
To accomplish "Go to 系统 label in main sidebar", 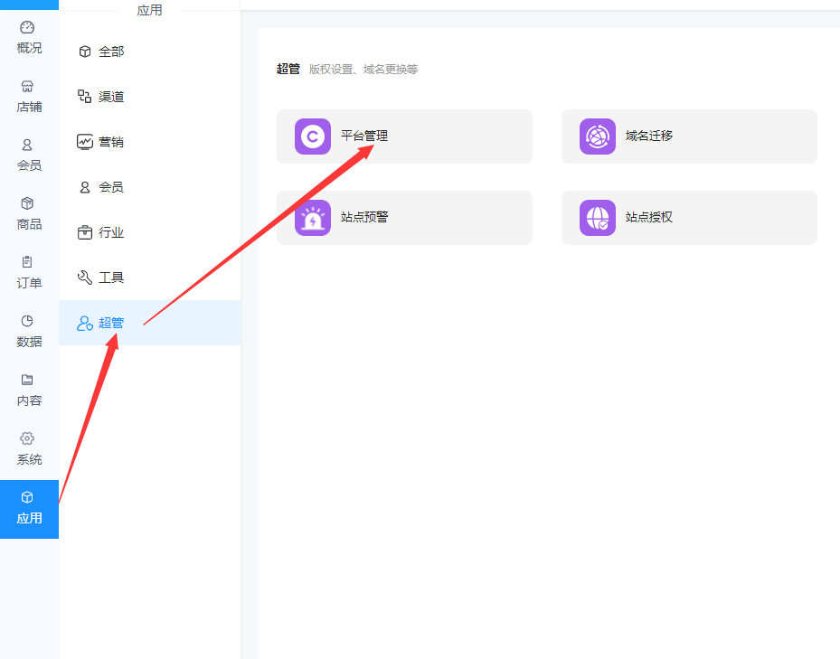I will click(x=29, y=459).
